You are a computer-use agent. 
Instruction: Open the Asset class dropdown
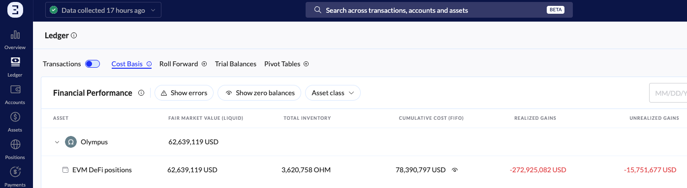click(333, 93)
